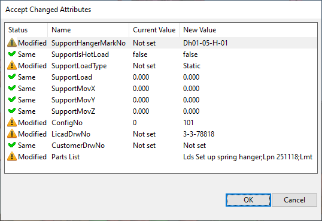Screen dimensions: 322x221
Task: Click the green check for the SupportMovX row
Action: [x=12, y=88]
